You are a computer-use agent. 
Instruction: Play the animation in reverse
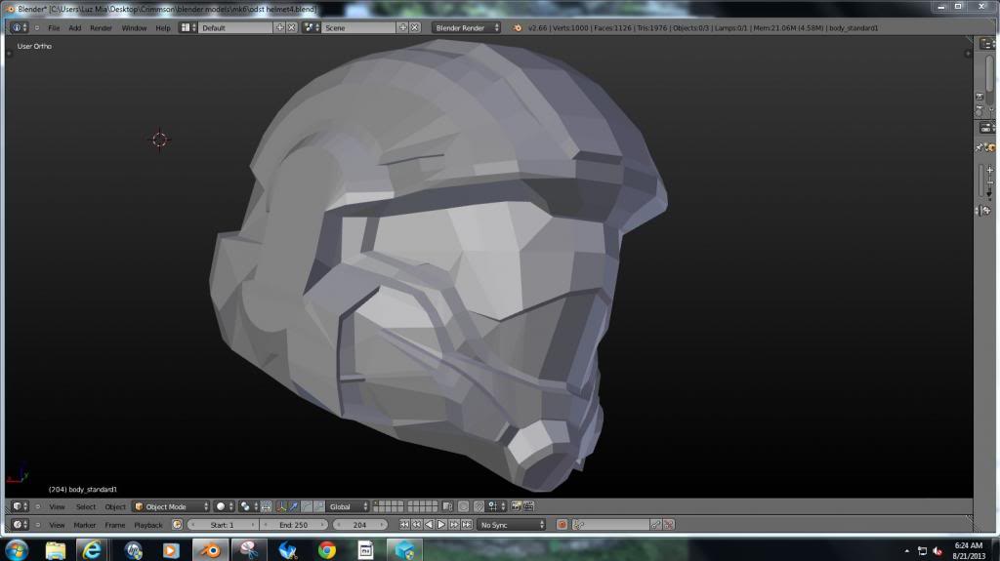(430, 525)
